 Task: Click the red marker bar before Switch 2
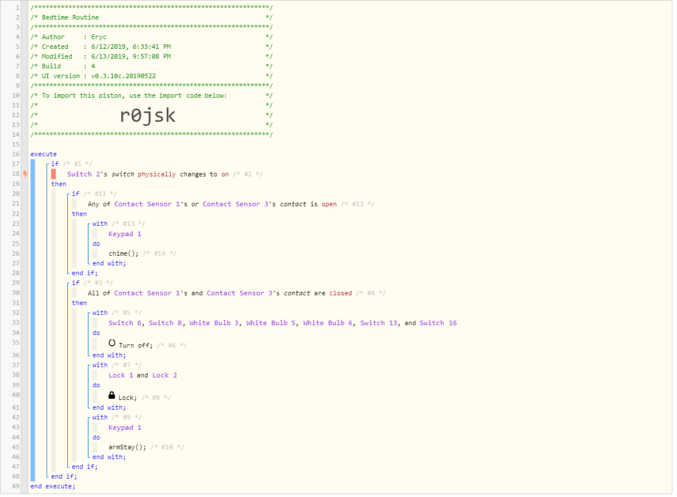tap(53, 174)
